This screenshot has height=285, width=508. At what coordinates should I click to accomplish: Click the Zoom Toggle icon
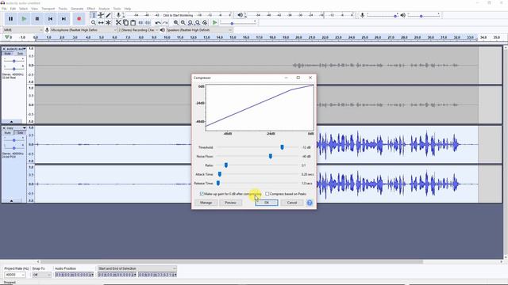tap(205, 23)
